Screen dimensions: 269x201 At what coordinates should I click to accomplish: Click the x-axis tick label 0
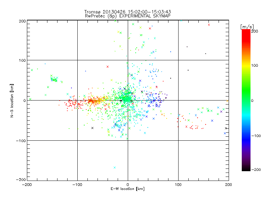[128, 185]
